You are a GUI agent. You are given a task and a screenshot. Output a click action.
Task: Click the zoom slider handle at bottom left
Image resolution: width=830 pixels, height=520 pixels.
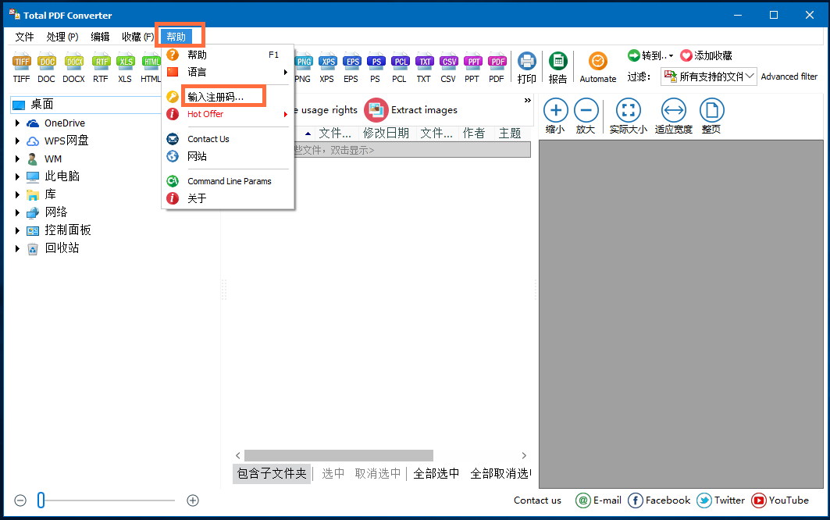tap(41, 500)
